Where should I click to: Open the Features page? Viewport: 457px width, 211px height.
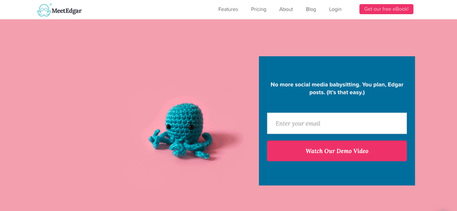click(x=228, y=9)
